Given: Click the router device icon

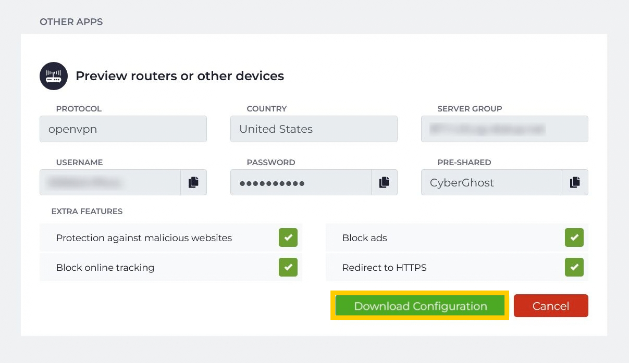Looking at the screenshot, I should coord(54,76).
